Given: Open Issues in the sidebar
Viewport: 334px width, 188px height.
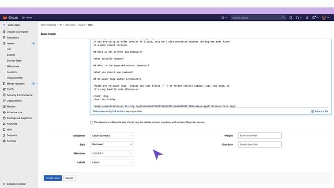Looking at the screenshot, I should pos(10,43).
